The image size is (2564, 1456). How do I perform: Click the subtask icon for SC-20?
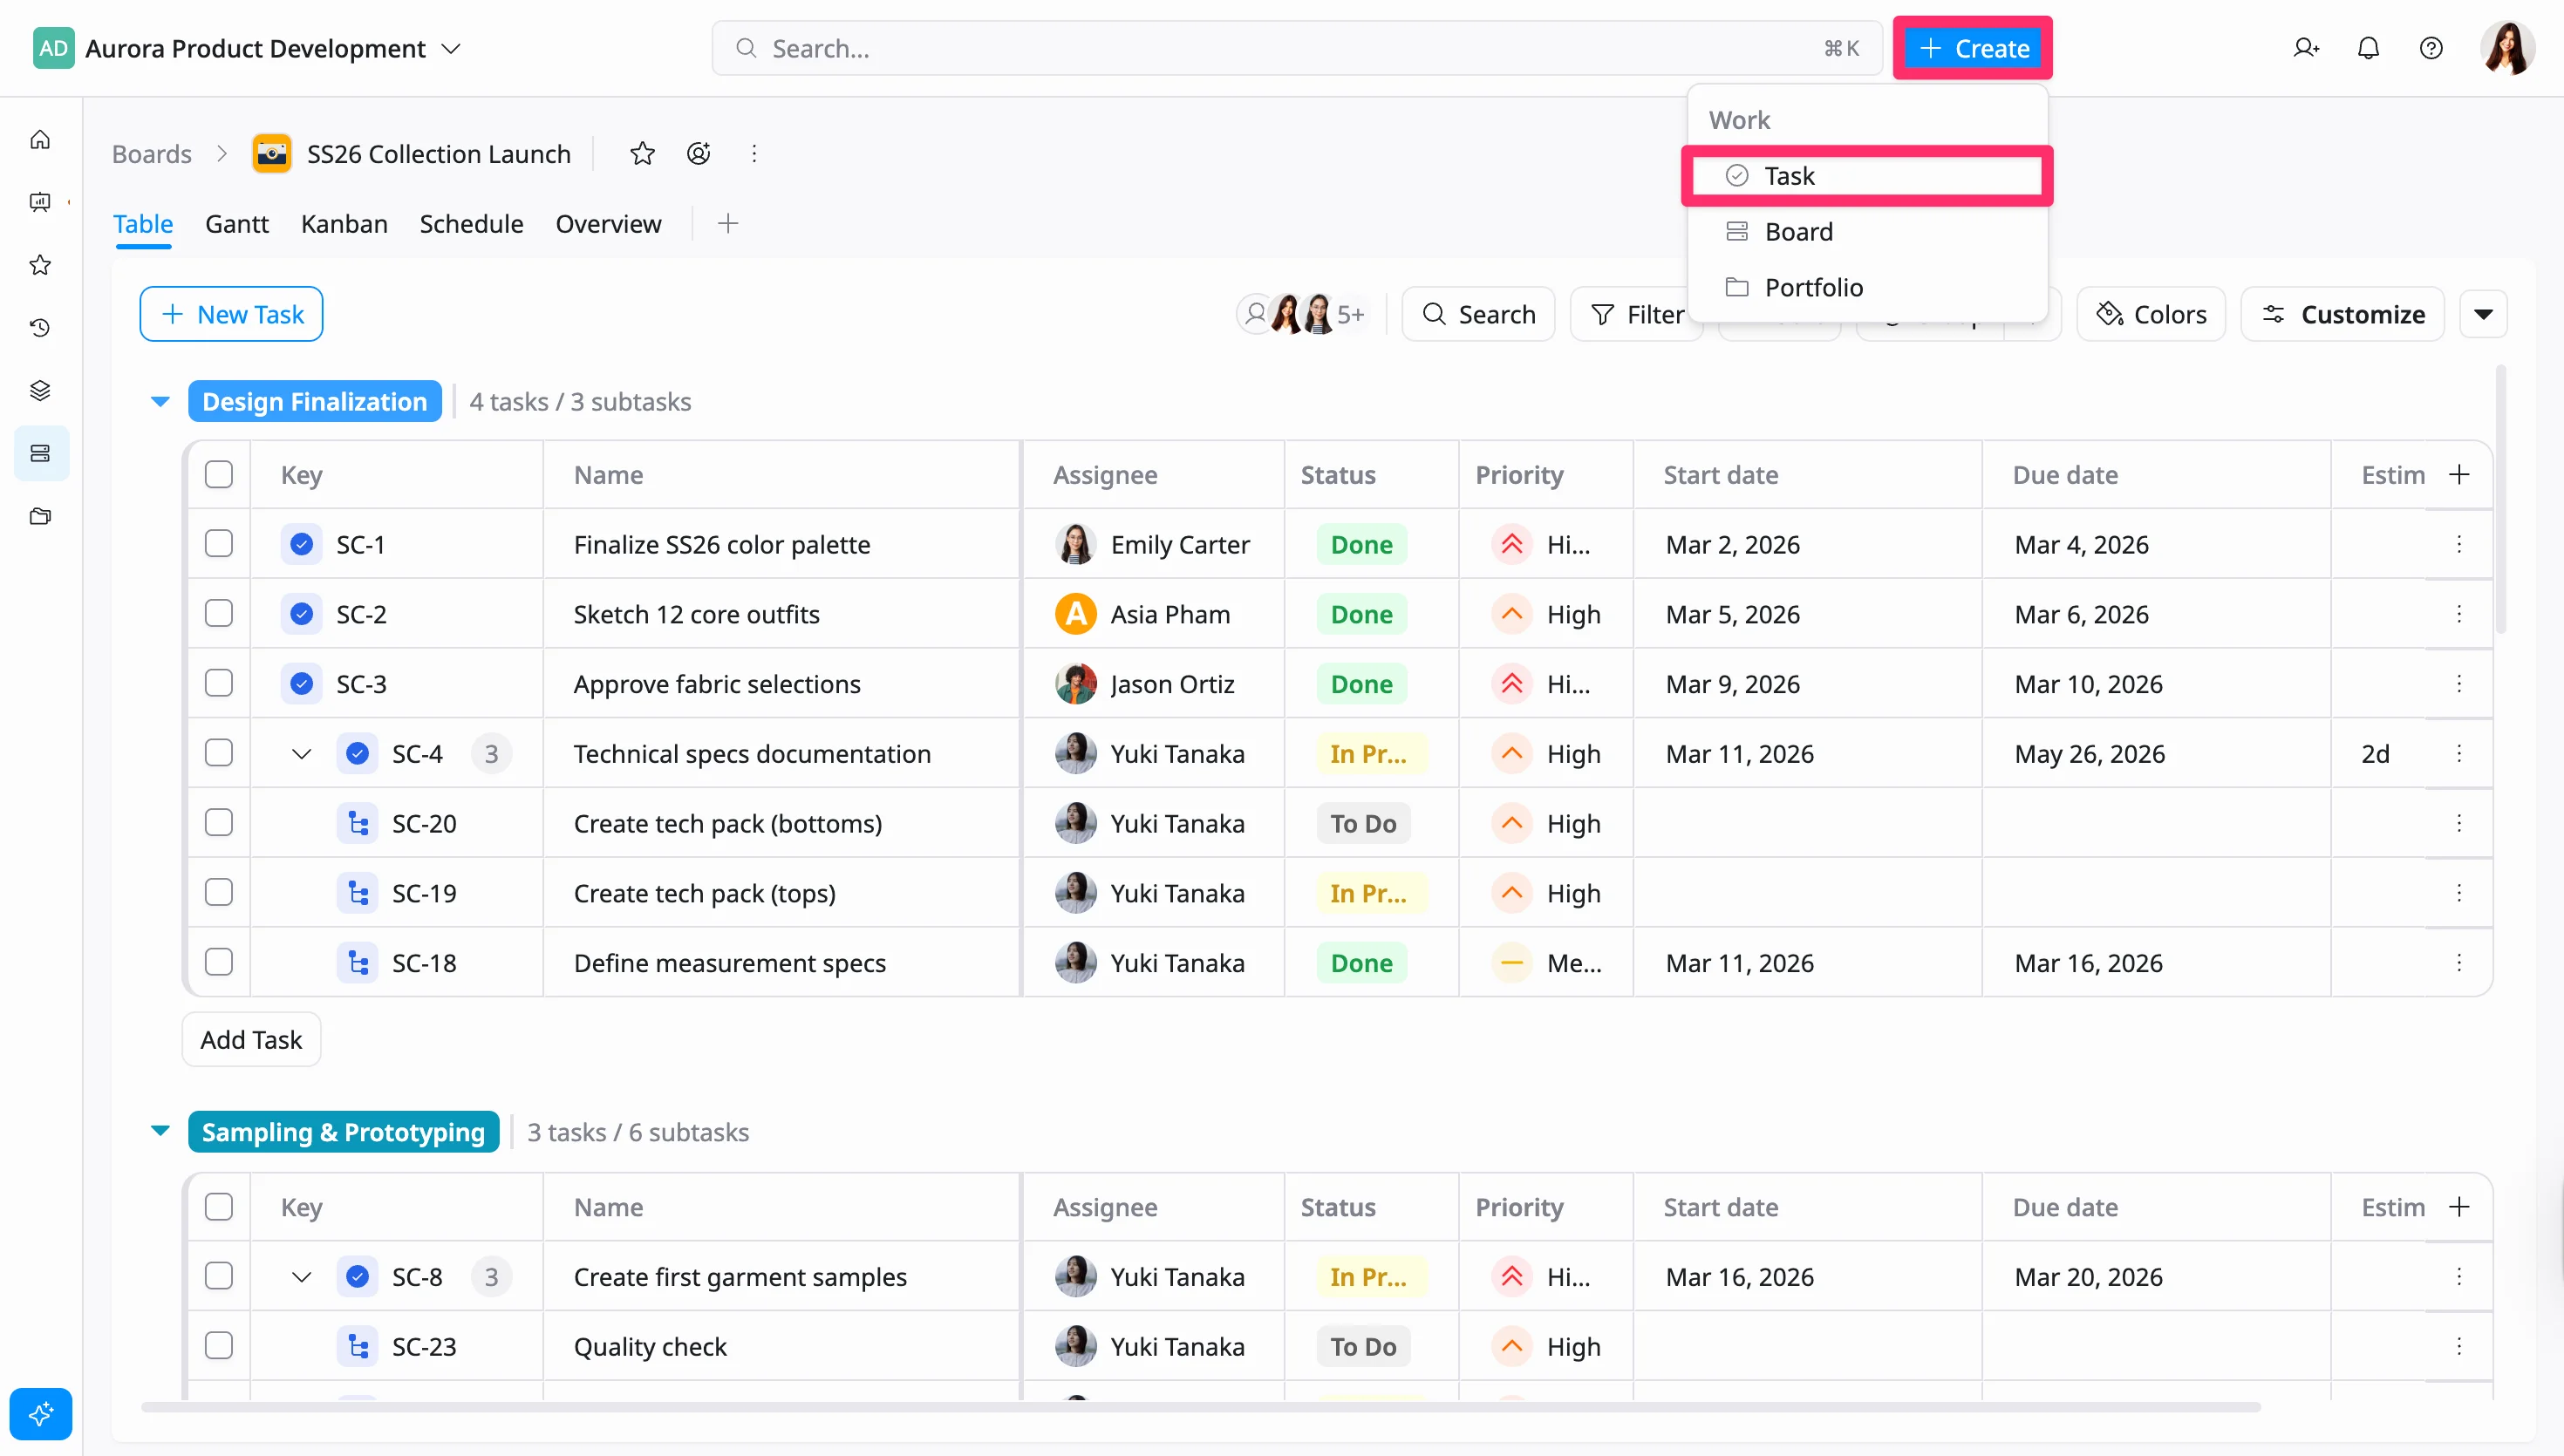coord(357,823)
